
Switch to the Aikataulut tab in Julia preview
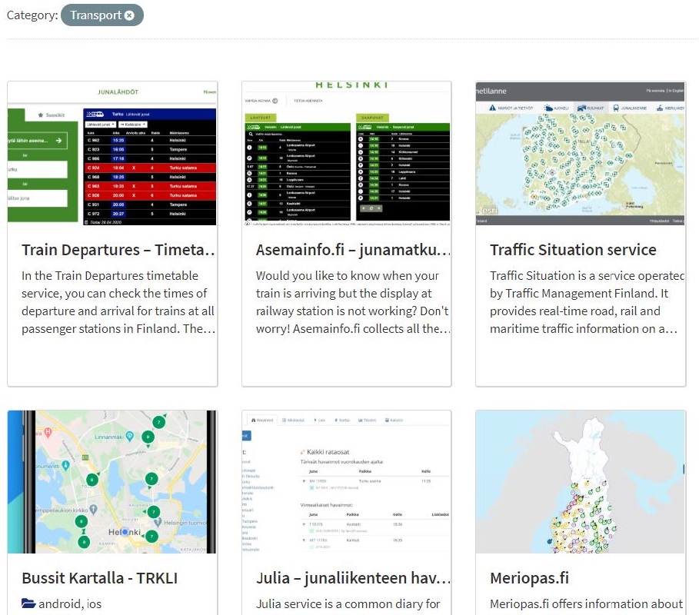[x=293, y=418]
